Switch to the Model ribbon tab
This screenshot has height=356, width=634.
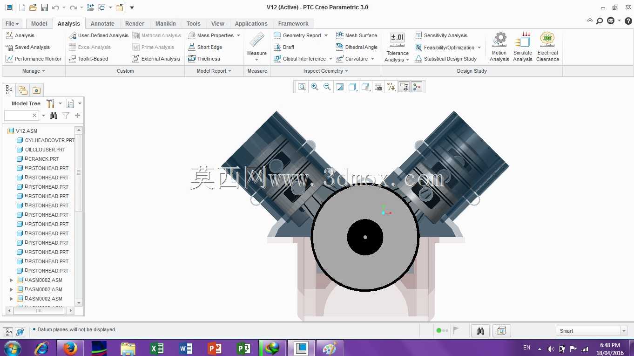pyautogui.click(x=39, y=24)
